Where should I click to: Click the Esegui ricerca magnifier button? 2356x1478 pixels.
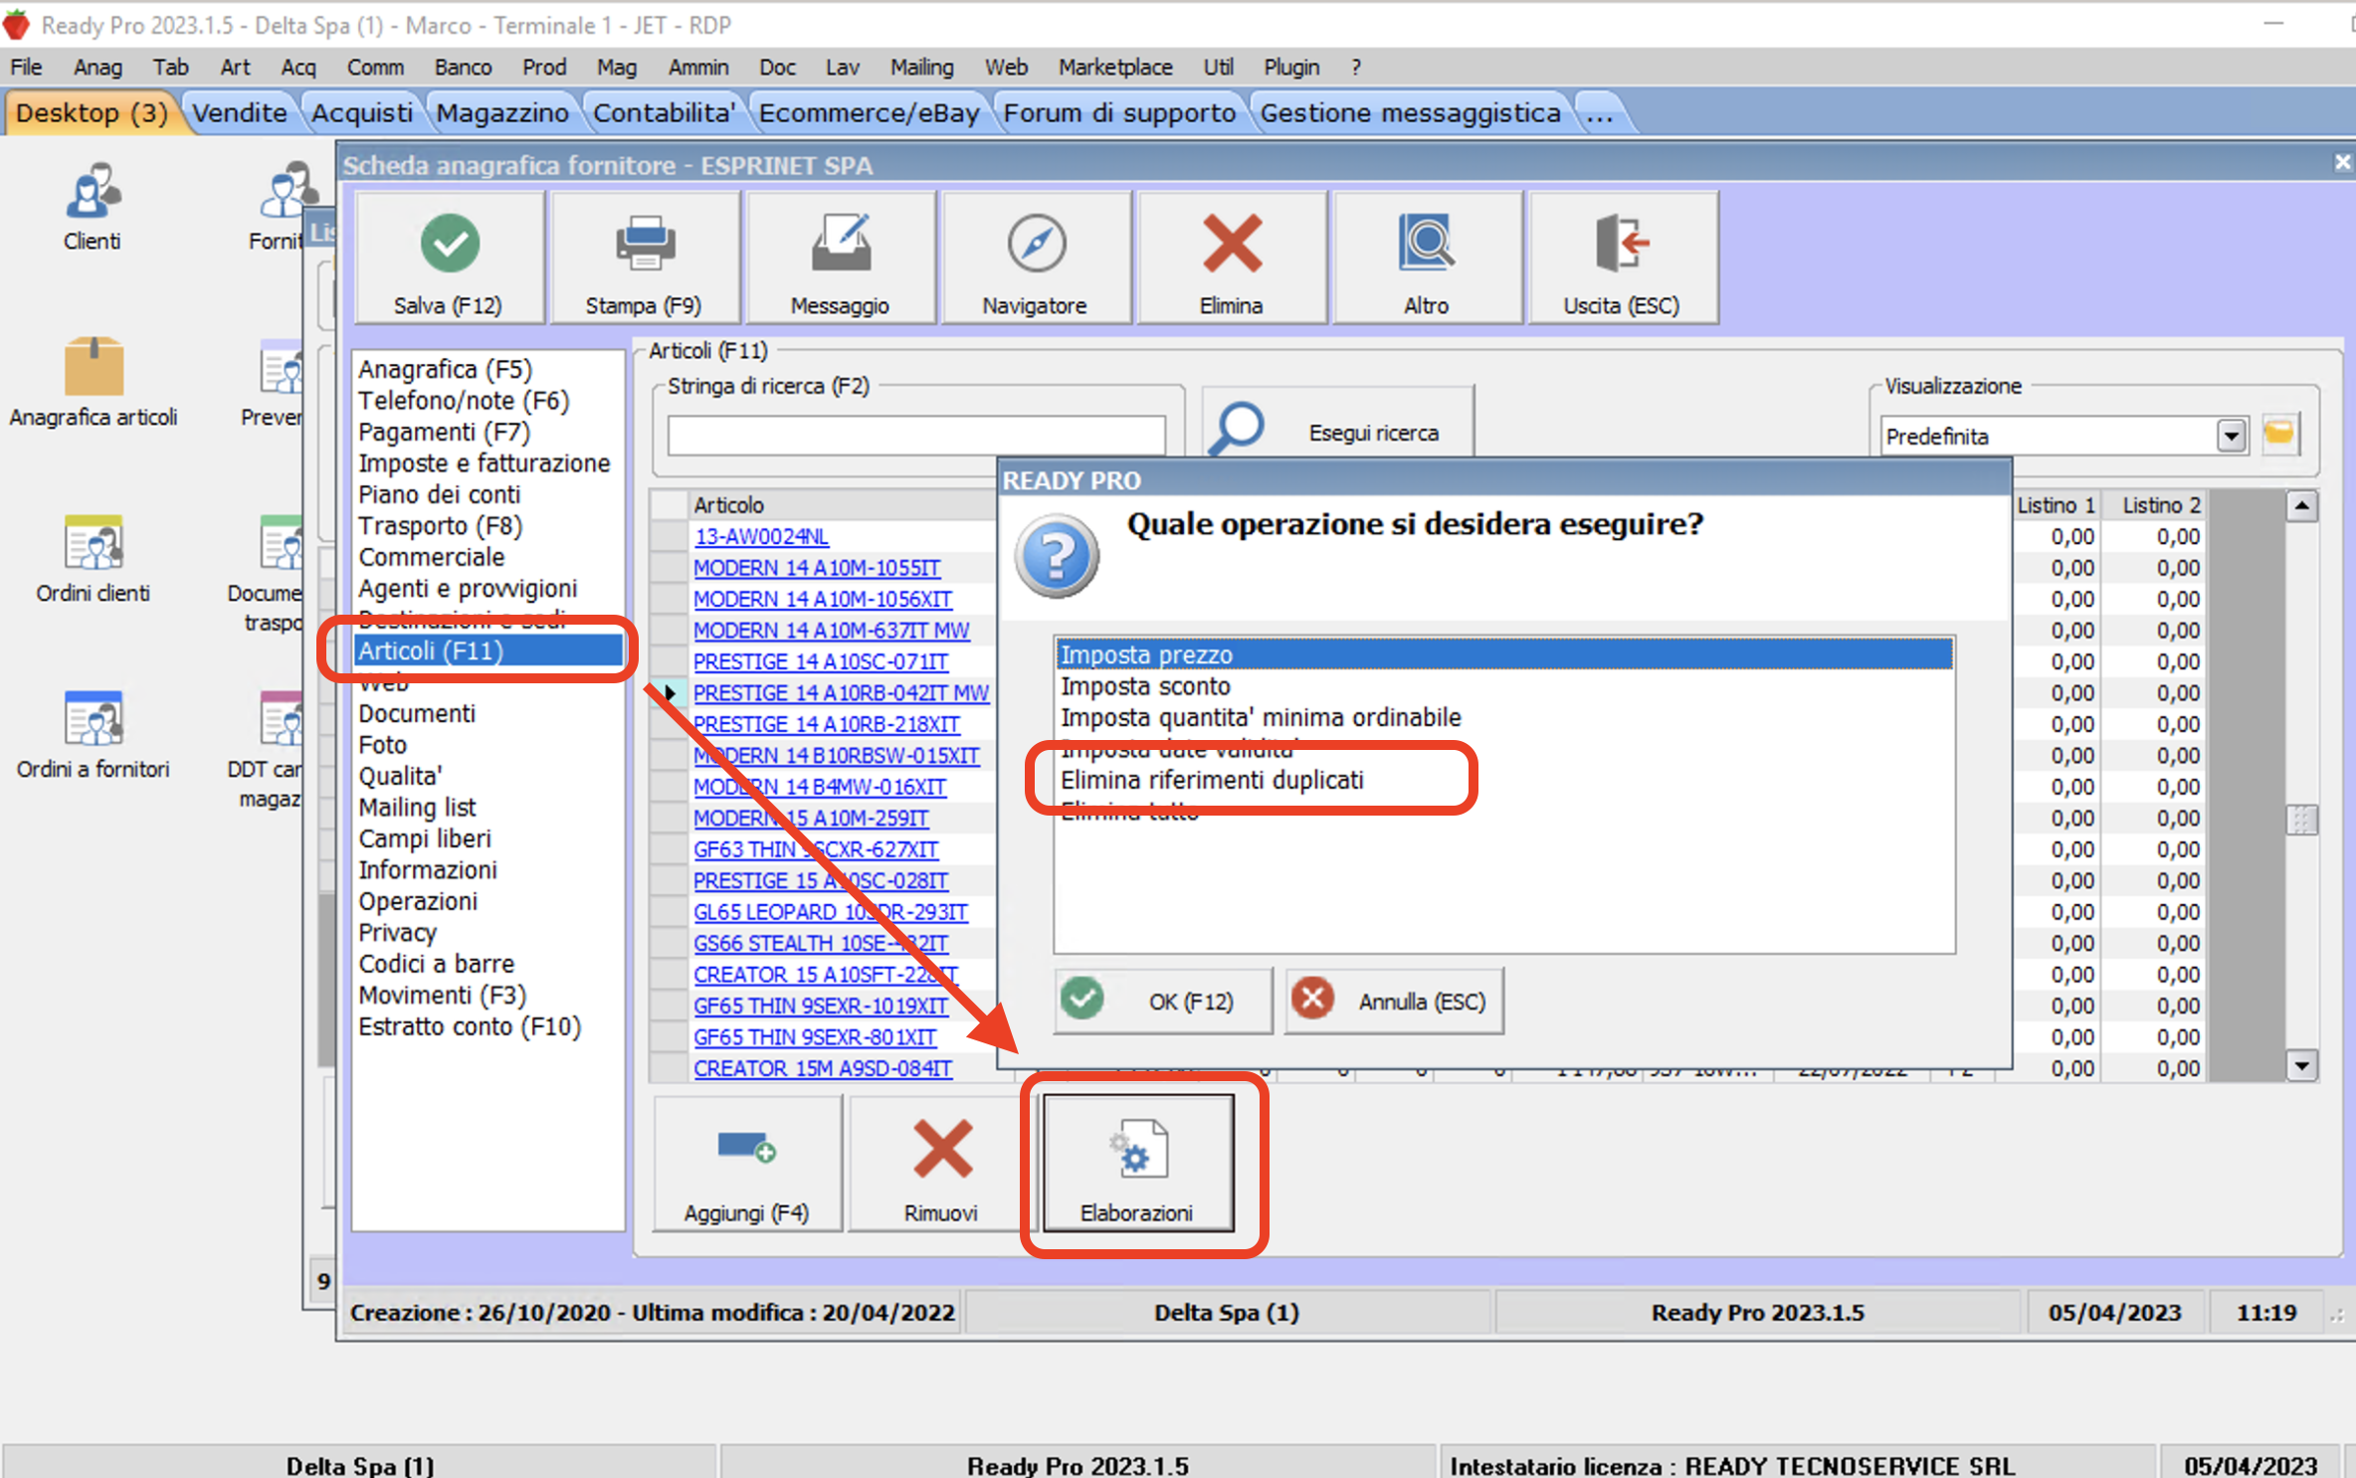point(1337,431)
